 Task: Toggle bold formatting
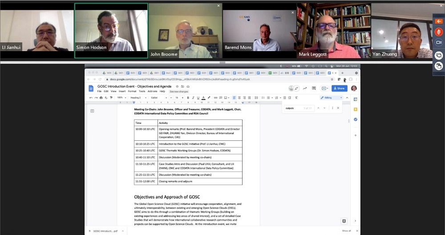[x=188, y=98]
